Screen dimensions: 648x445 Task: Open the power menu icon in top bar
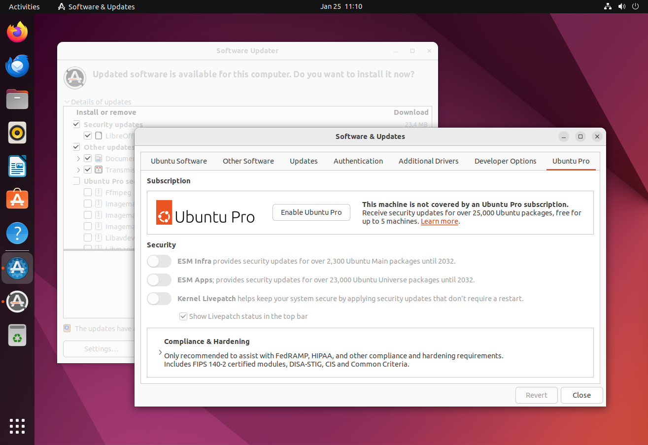[x=636, y=6]
